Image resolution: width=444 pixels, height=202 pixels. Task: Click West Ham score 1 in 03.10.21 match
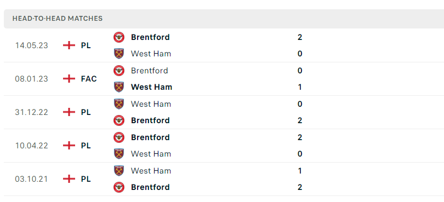[x=300, y=171]
